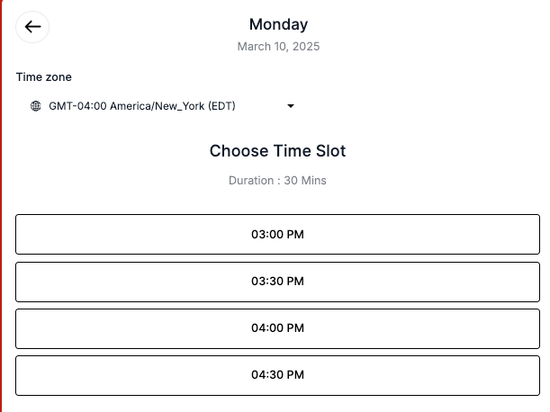The image size is (550, 412).
Task: Pick the 03:30 PM time slot
Action: (x=277, y=282)
